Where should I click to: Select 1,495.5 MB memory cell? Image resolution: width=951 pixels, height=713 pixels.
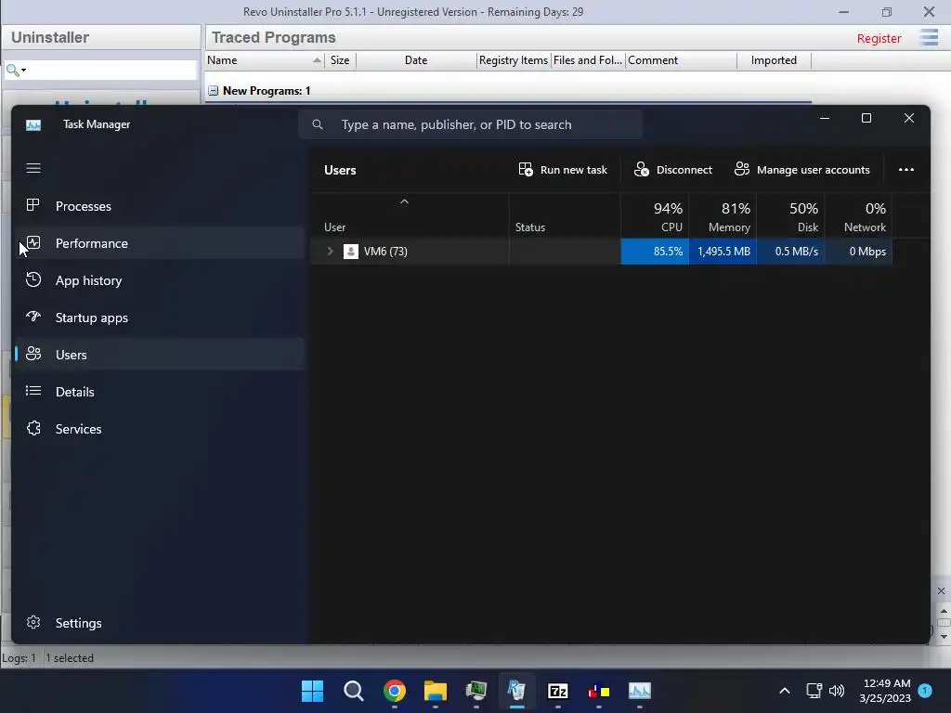coord(723,251)
